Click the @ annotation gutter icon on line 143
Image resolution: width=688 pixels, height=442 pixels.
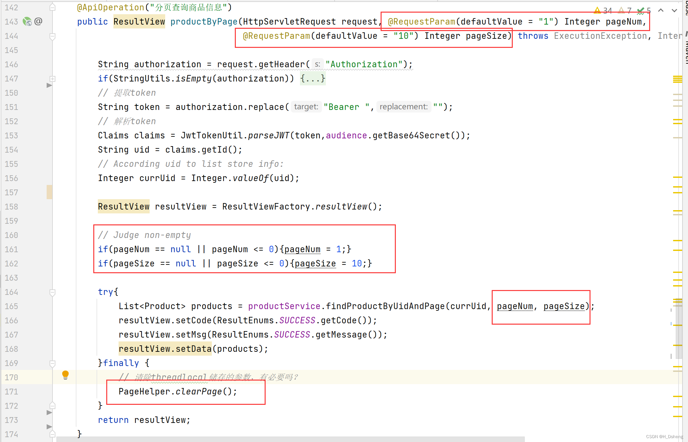click(38, 22)
